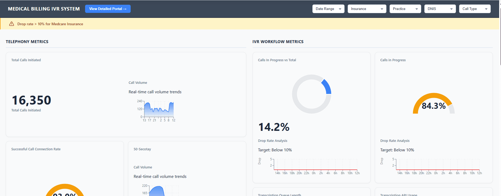This screenshot has width=501, height=196.
Task: Click the Successful Call Connection Rate title
Action: click(x=36, y=149)
